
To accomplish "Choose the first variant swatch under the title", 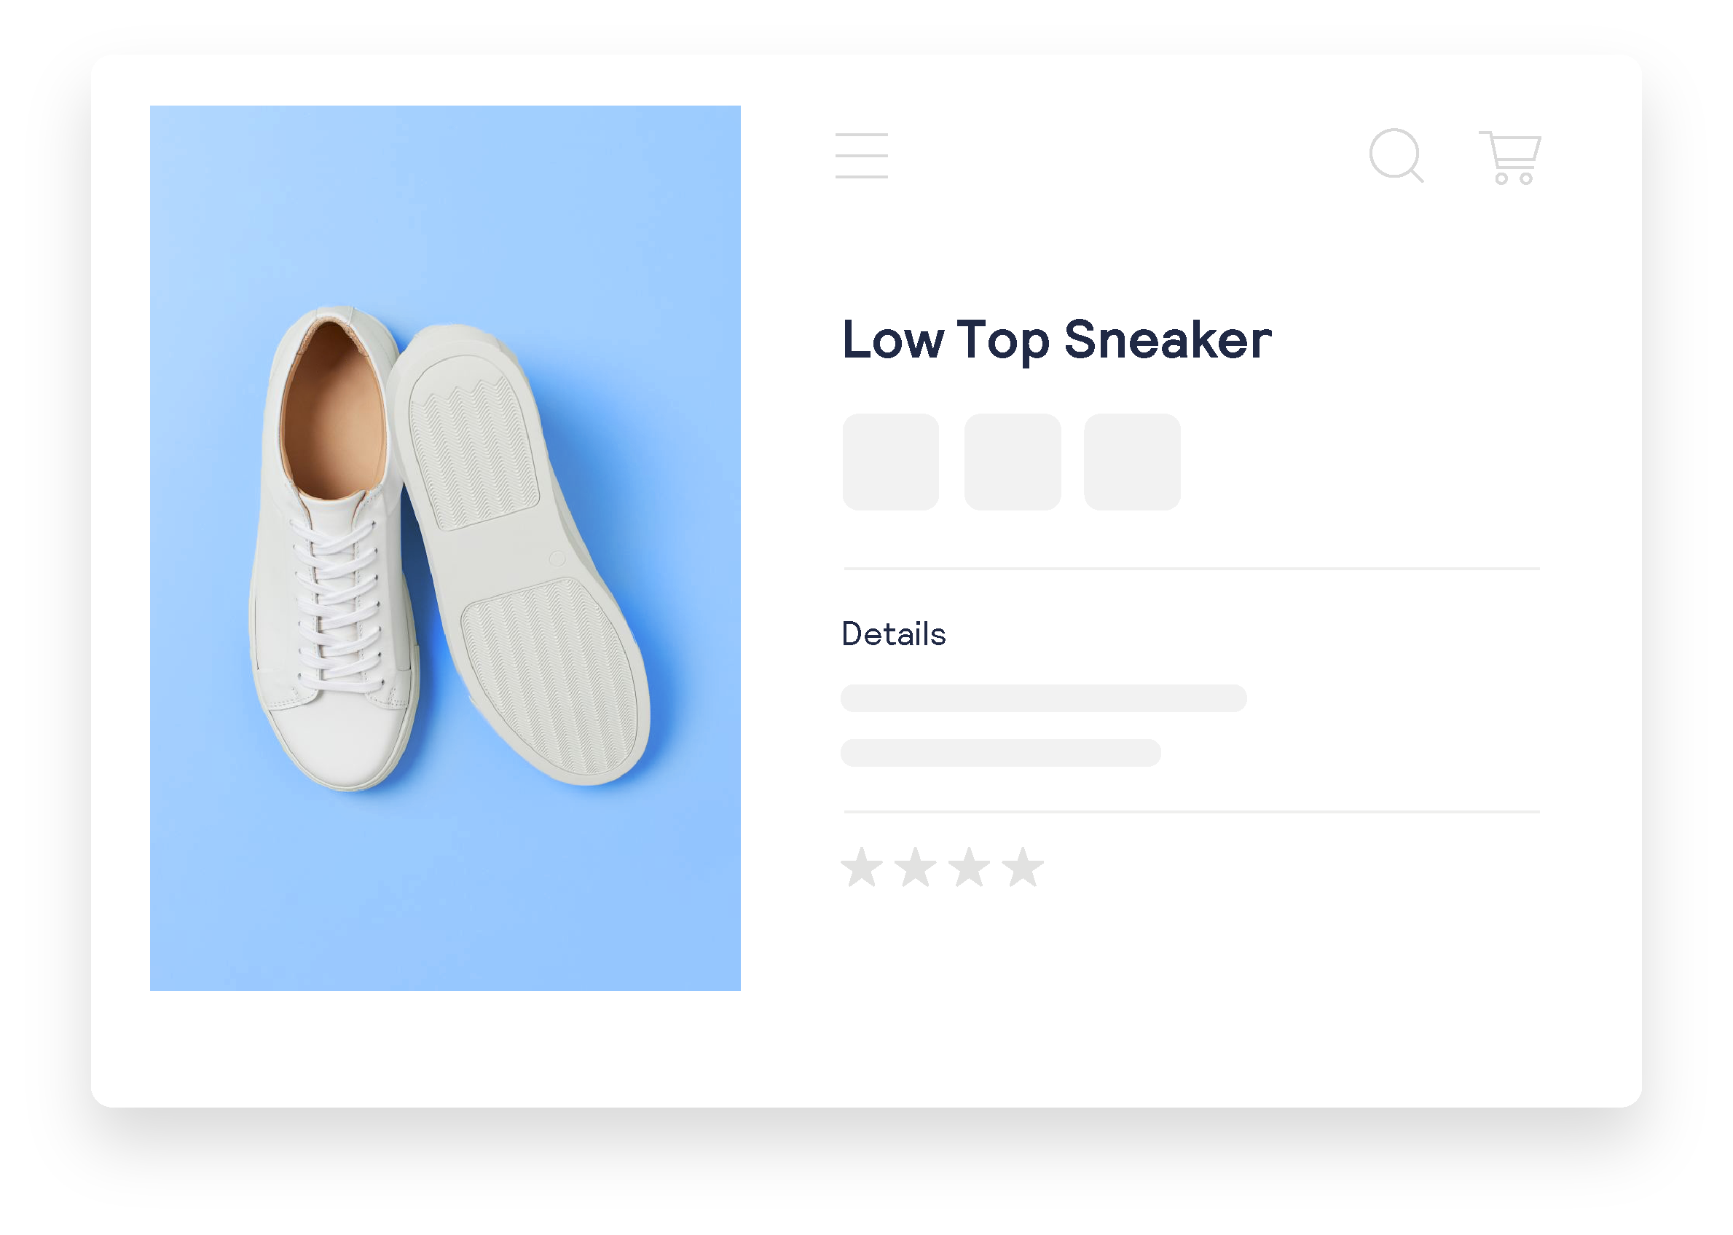I will (x=891, y=462).
